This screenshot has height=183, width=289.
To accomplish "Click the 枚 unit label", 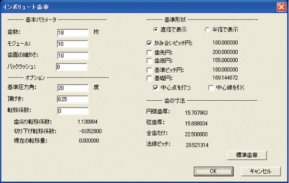I will click(x=96, y=32).
